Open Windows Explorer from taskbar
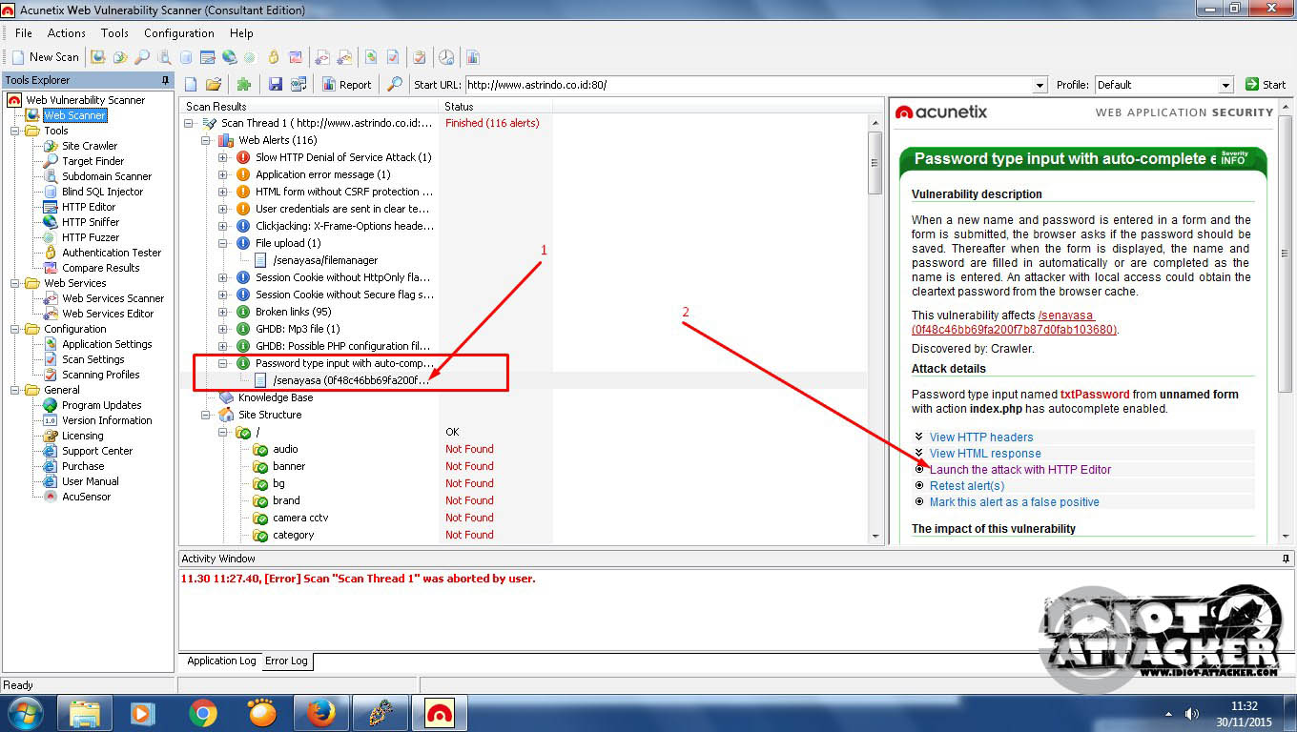Image resolution: width=1297 pixels, height=732 pixels. [x=85, y=713]
